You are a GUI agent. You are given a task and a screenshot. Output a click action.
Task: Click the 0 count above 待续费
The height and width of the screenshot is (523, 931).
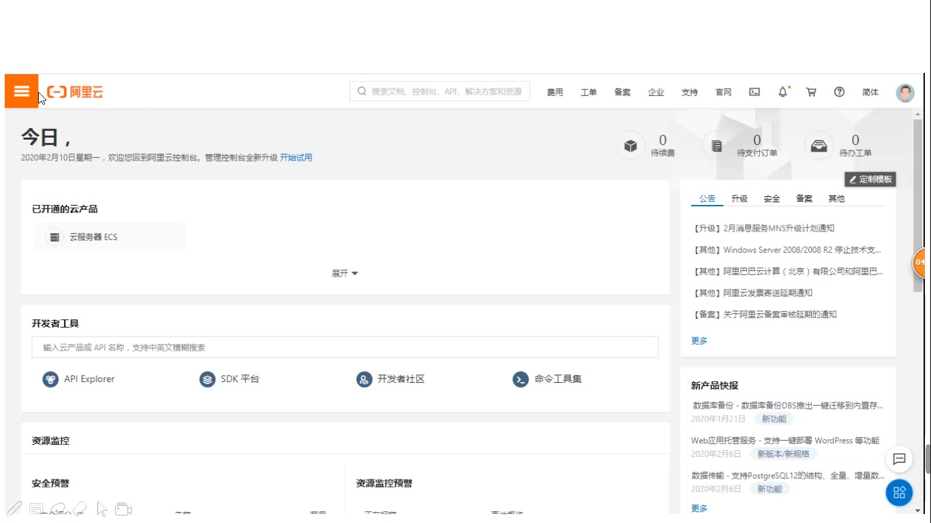[662, 140]
